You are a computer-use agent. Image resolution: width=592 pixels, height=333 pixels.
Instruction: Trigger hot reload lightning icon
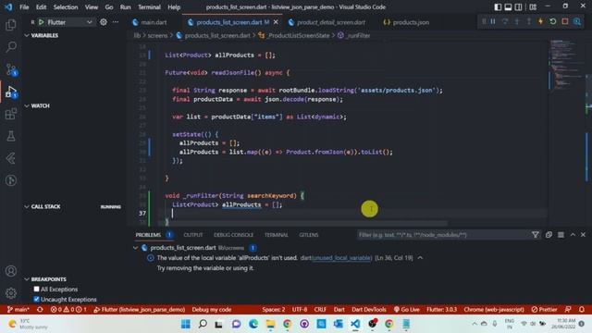point(540,21)
